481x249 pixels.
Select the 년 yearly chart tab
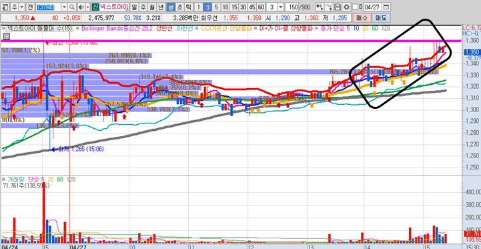160,7
